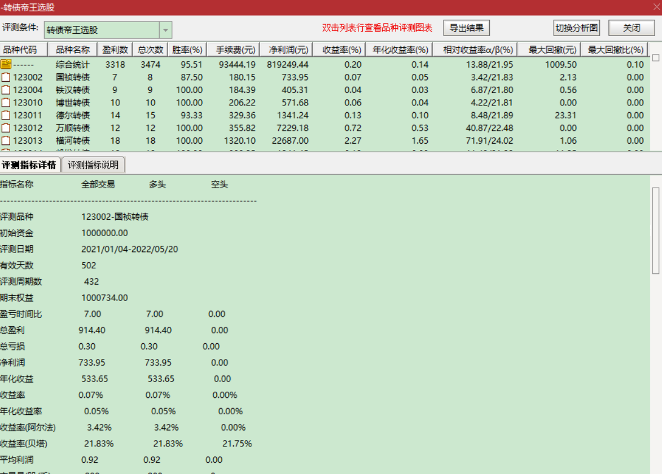Viewport: 662px width, 474px height.
Task: Select the 博世转债 row name
Action: tap(73, 103)
